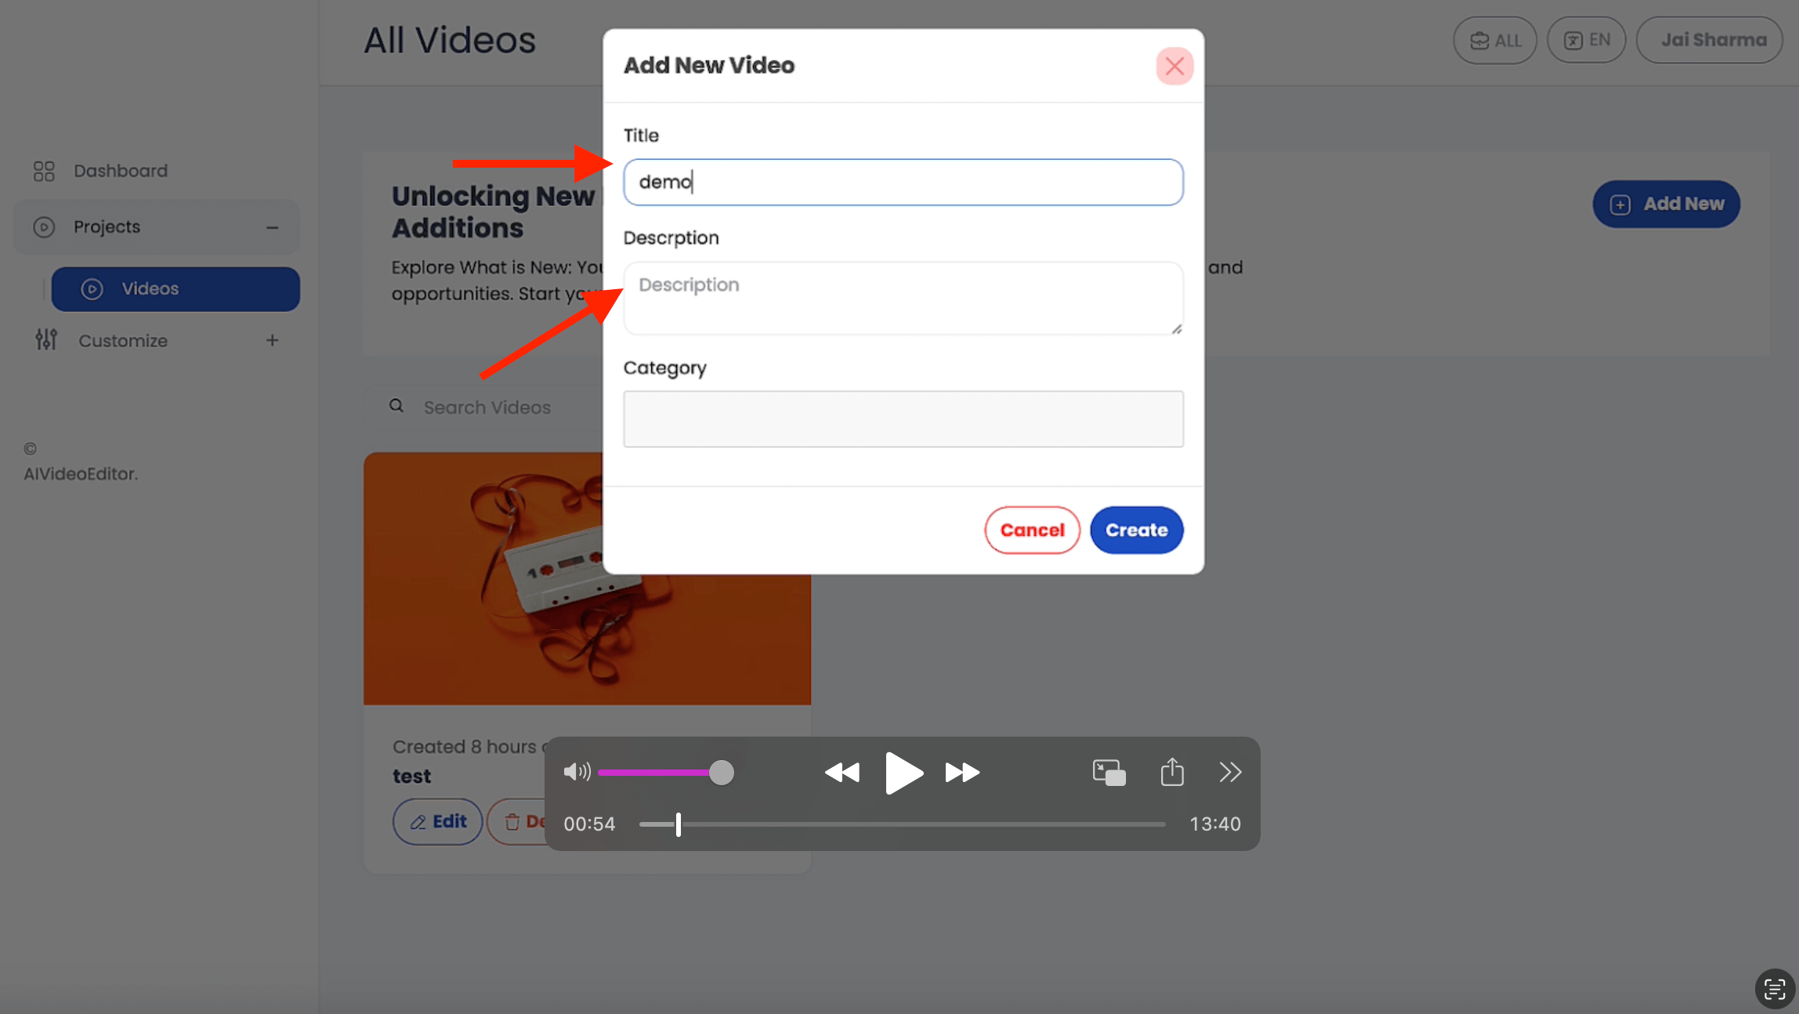Rewind the video playback
1799x1014 pixels.
(842, 773)
